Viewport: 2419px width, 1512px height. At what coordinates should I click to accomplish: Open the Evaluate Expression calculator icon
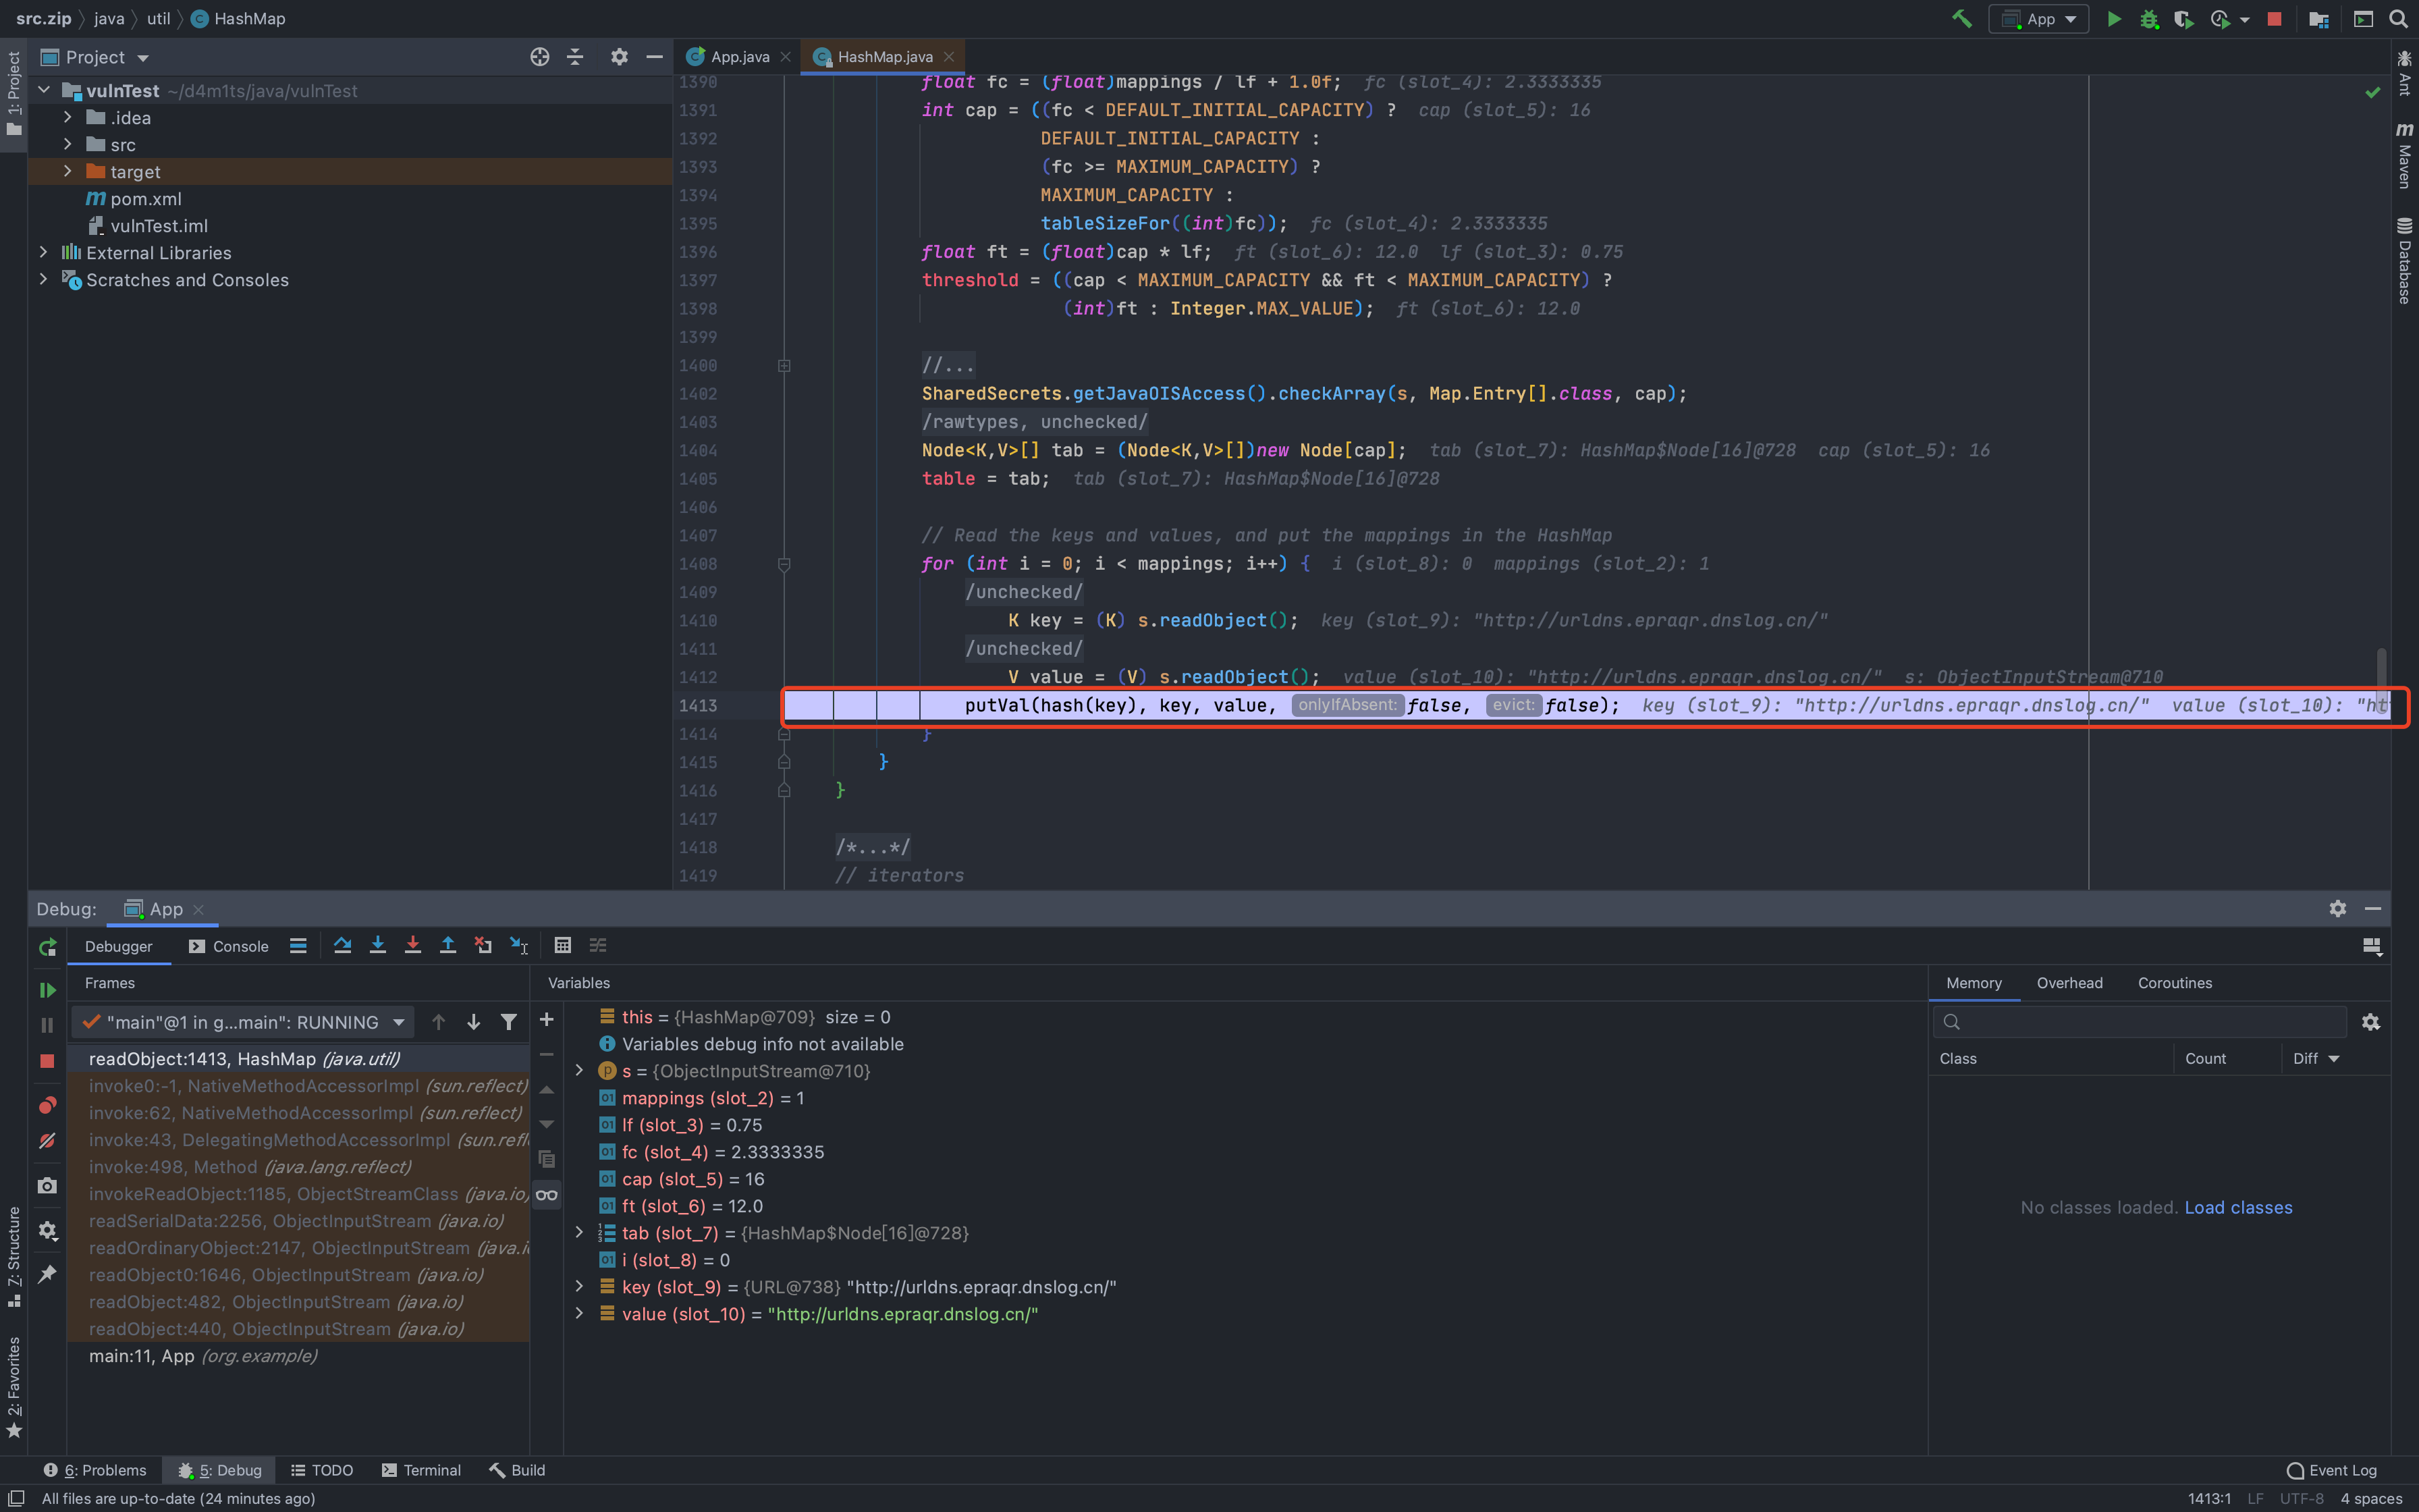[x=563, y=945]
